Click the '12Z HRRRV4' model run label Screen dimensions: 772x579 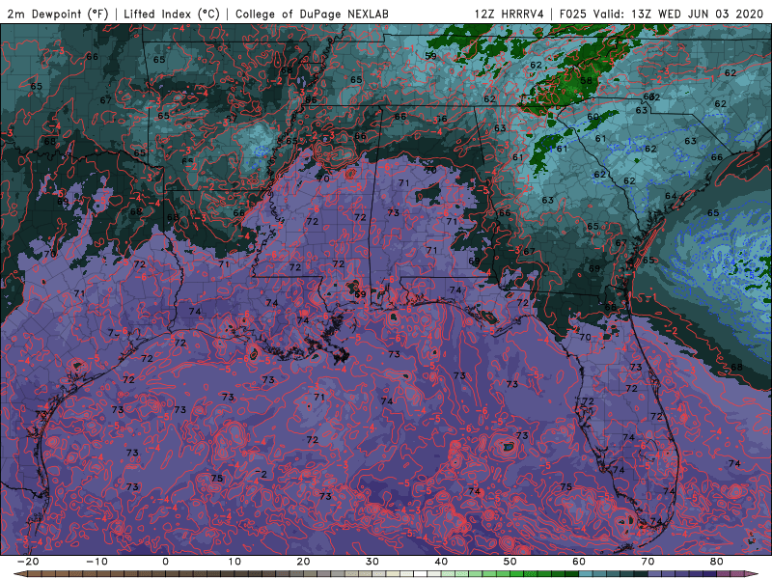click(x=510, y=14)
